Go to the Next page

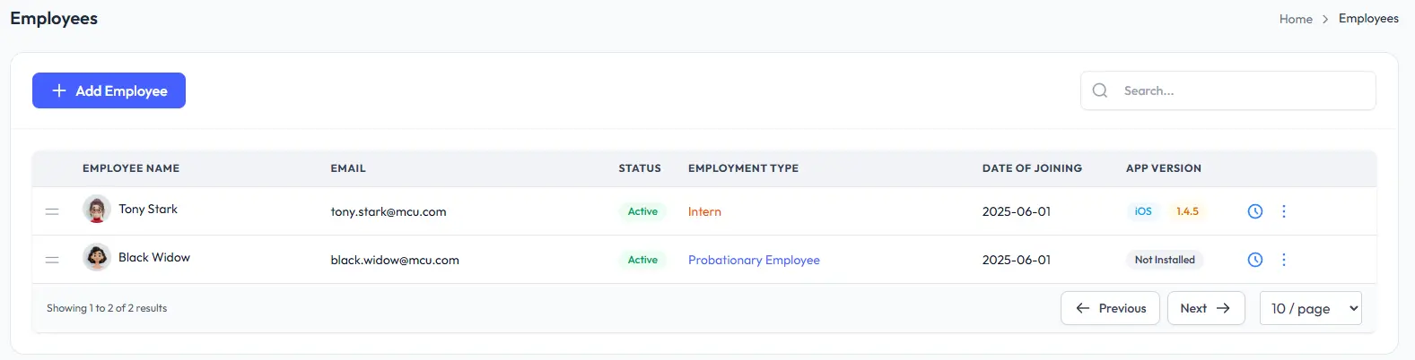point(1205,308)
